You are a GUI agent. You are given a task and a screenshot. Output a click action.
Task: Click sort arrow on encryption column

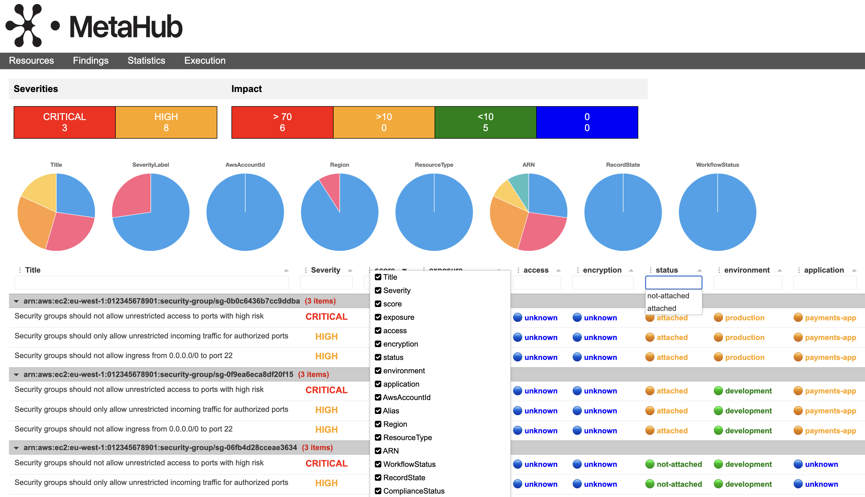coord(631,270)
